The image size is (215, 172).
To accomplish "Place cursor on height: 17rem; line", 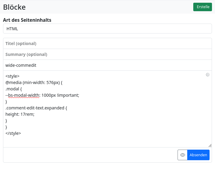I will pos(20,114).
